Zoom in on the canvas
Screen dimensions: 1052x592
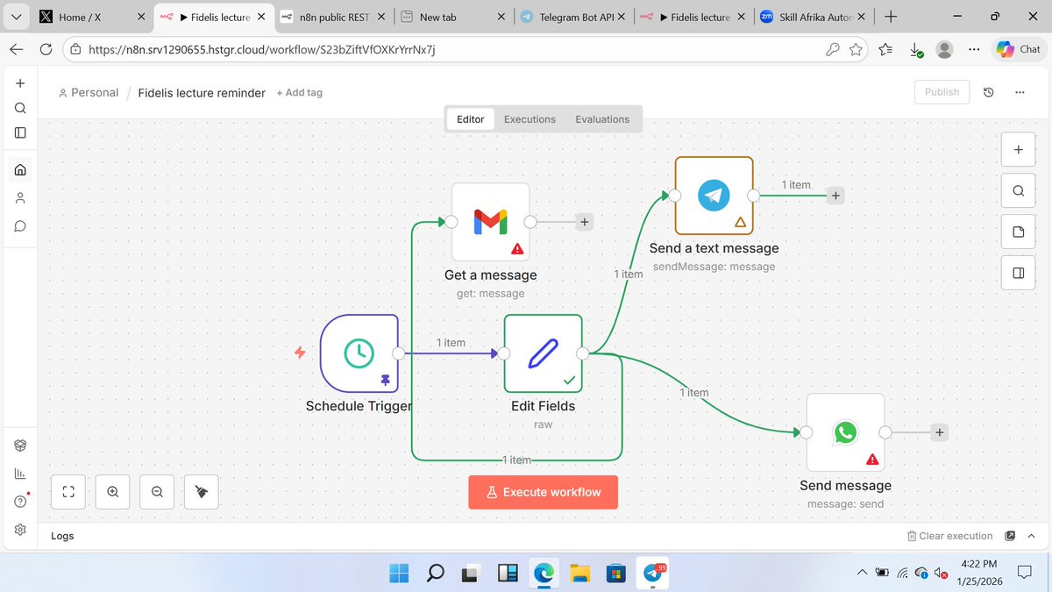click(113, 492)
